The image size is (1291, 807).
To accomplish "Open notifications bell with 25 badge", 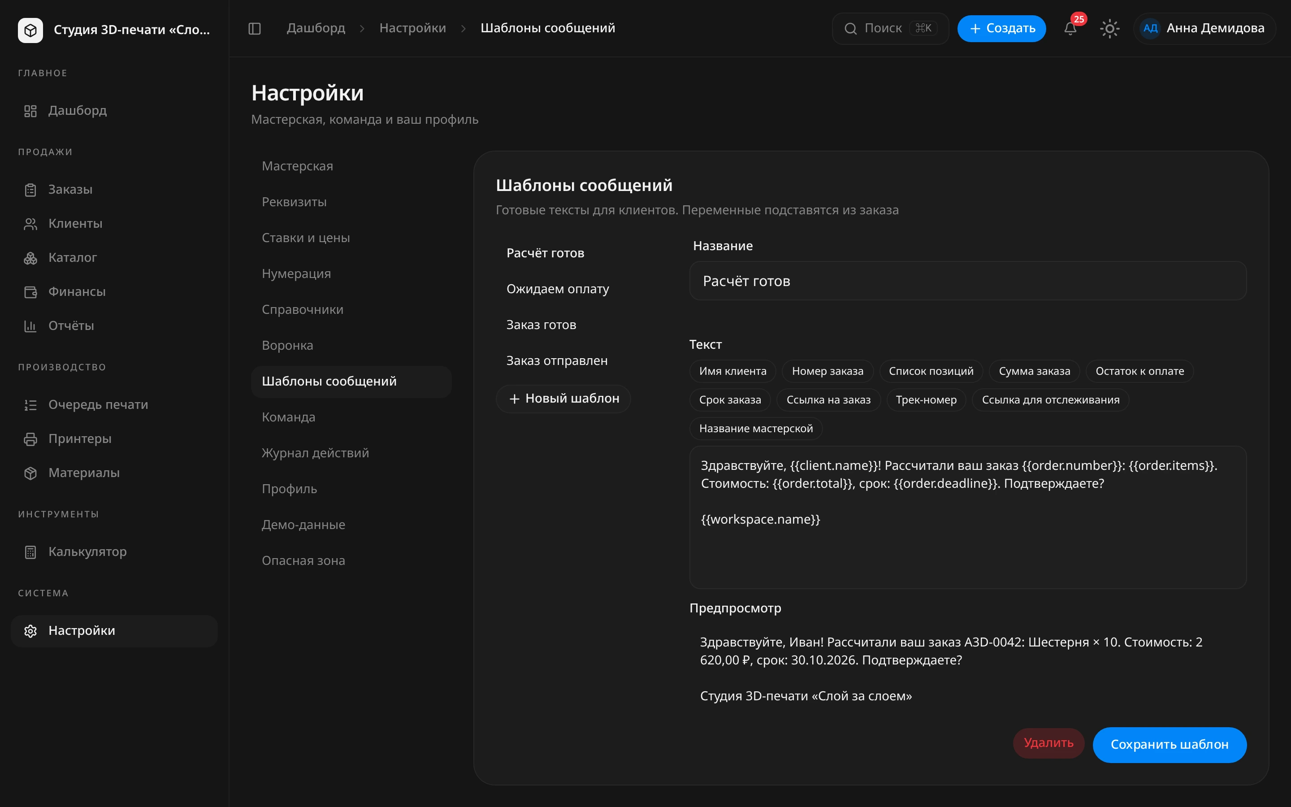I will pos(1070,28).
